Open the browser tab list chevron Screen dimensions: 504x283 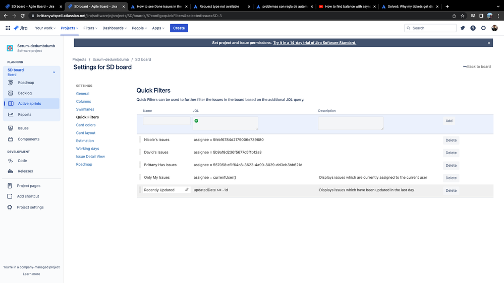point(498,7)
